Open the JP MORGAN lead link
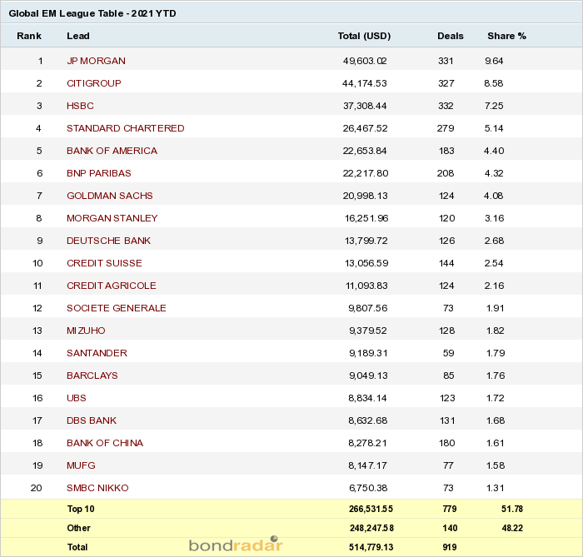 coord(96,61)
